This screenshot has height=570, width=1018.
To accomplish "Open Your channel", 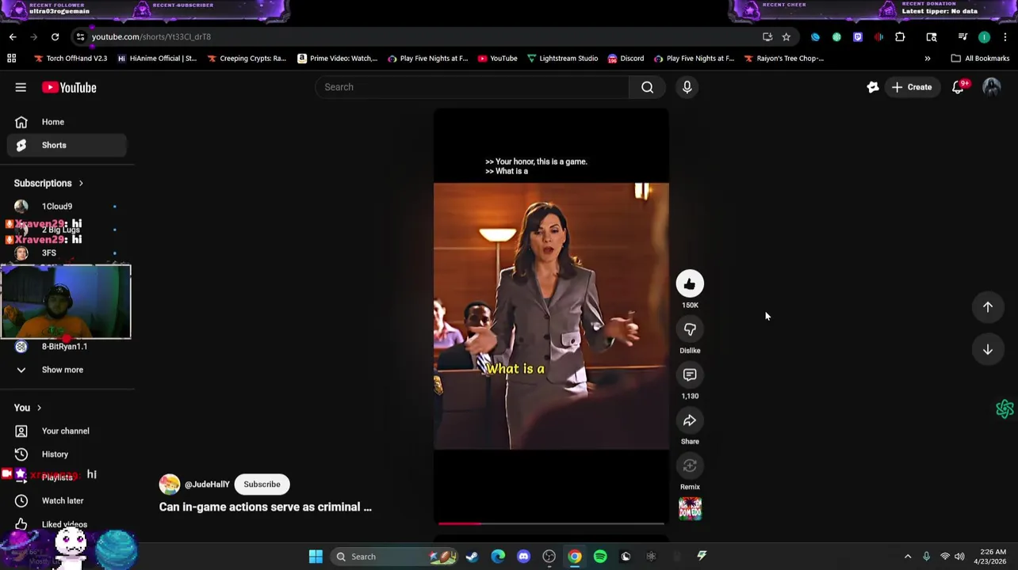I will (67, 431).
